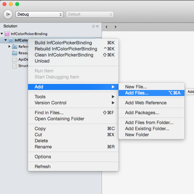Choose Clean InfColorPickerBinding

tap(73, 55)
